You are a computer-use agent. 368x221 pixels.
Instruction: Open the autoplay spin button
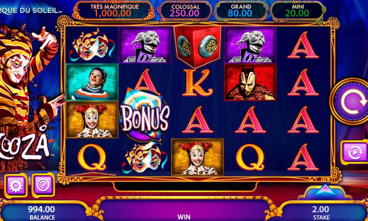(355, 152)
